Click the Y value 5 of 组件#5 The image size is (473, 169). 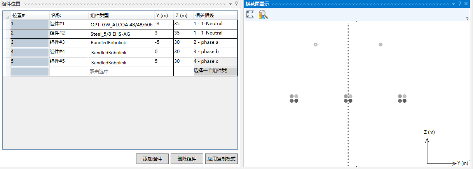[x=164, y=62]
